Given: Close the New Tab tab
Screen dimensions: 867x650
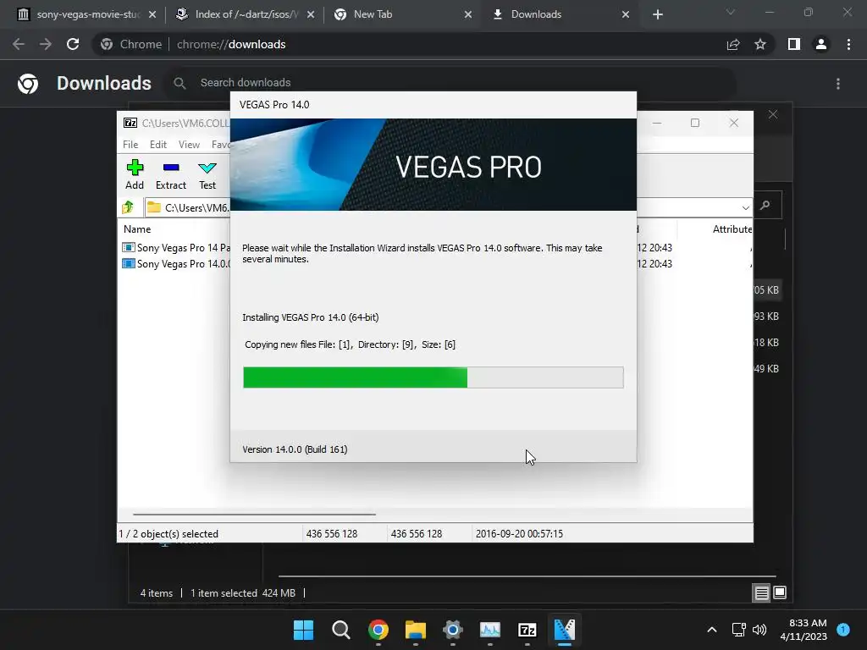Looking at the screenshot, I should tap(468, 14).
